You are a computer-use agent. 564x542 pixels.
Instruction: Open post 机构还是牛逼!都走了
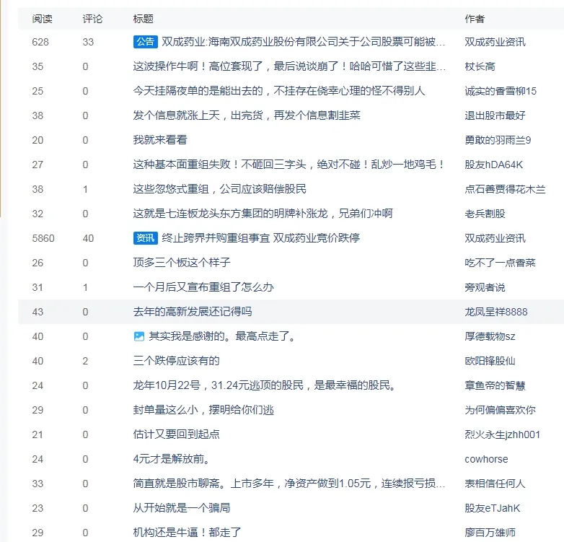(187, 533)
